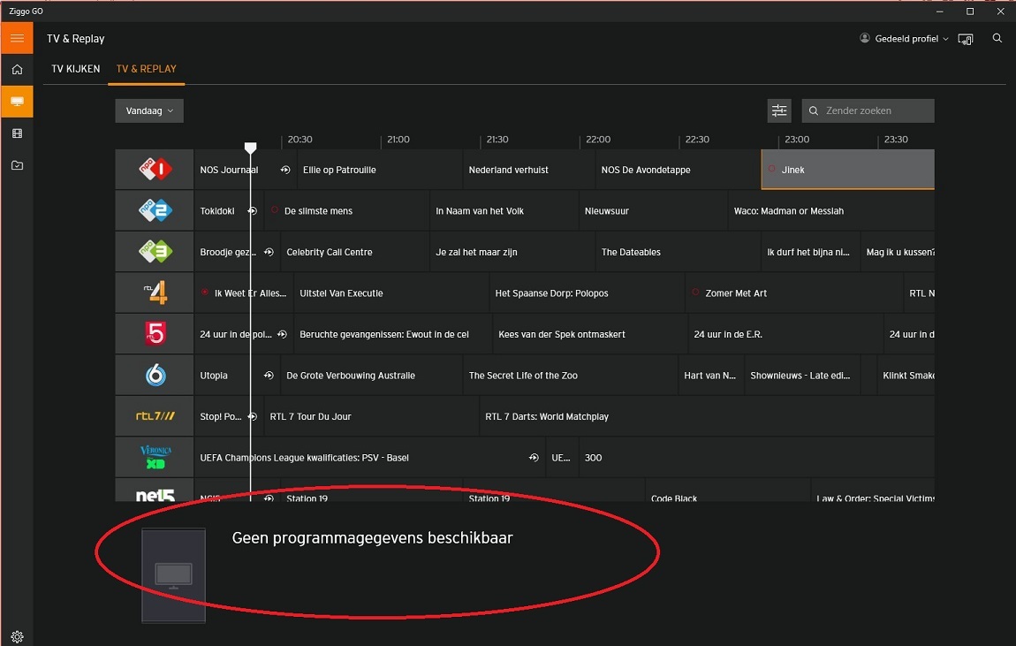Open program Uitstel Van Executie
The width and height of the screenshot is (1016, 646).
[391, 293]
